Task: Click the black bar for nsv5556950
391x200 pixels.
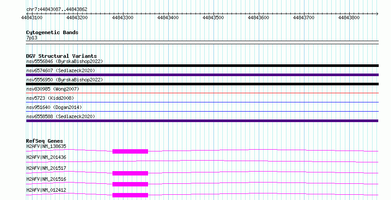Action: coord(202,84)
